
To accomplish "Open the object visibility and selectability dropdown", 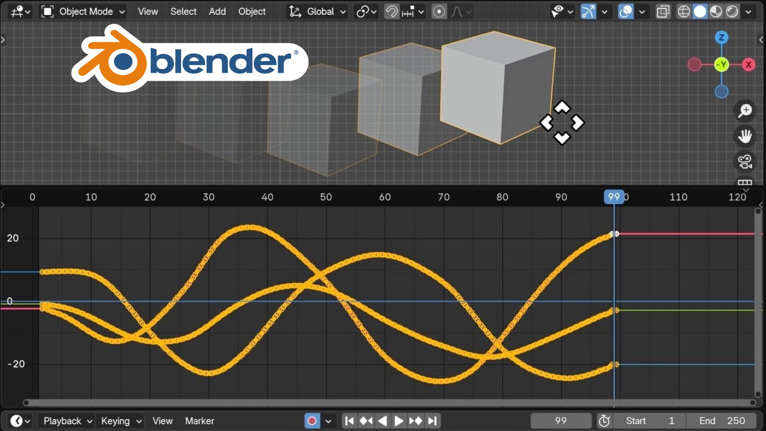I will point(562,12).
